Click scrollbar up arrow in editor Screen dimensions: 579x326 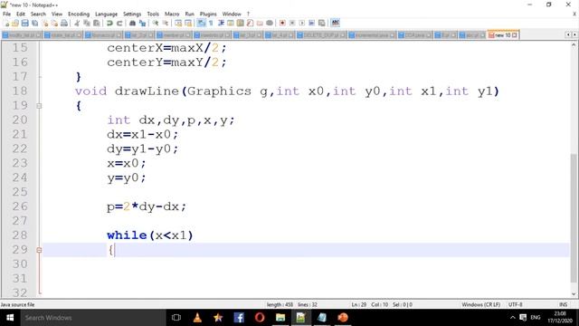tap(574, 45)
